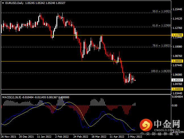Click the MACD 0.00 zero level label

tap(175, 106)
